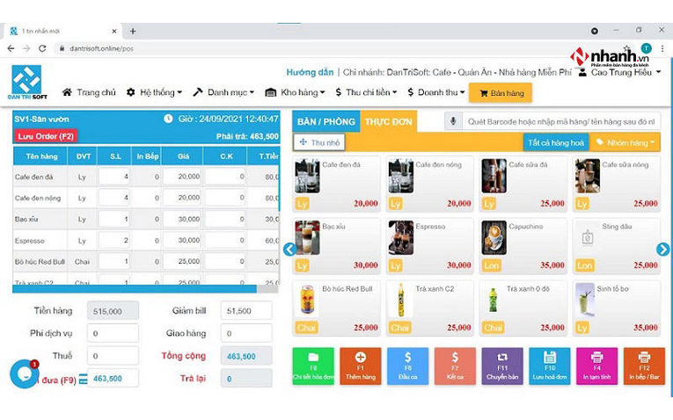The width and height of the screenshot is (673, 420).
Task: Add Trà xanh C2 product card
Action: point(429,308)
